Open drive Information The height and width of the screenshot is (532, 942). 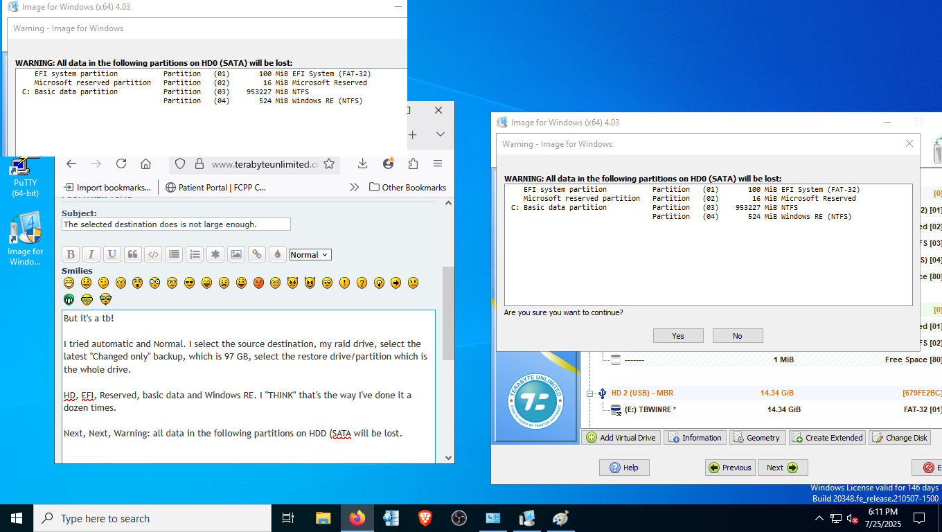tap(695, 438)
